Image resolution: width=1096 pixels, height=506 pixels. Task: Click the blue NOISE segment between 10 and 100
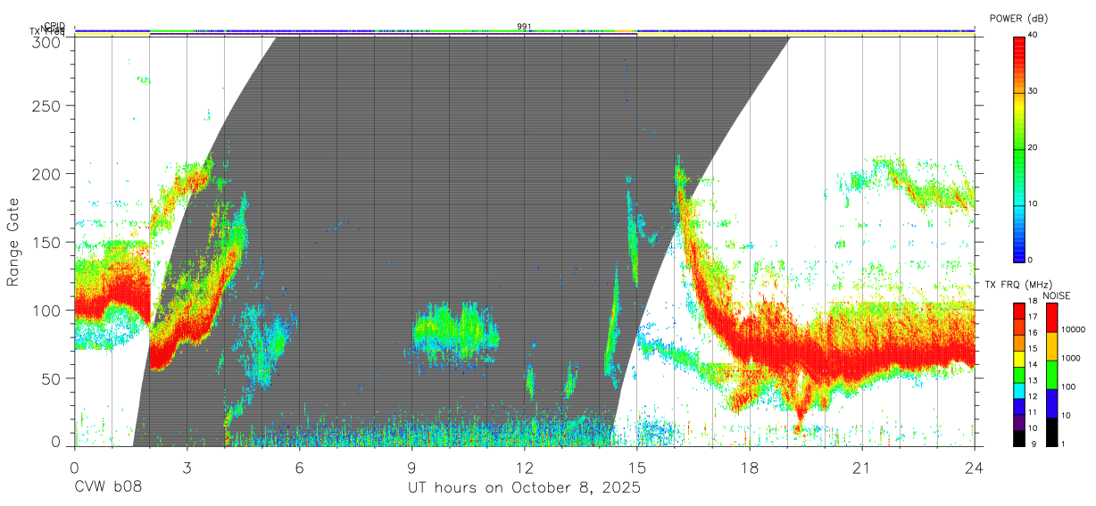click(x=1052, y=402)
